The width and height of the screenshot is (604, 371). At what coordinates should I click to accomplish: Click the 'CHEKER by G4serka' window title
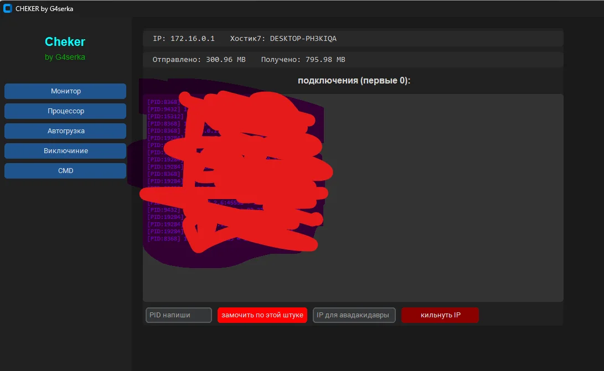pos(44,8)
